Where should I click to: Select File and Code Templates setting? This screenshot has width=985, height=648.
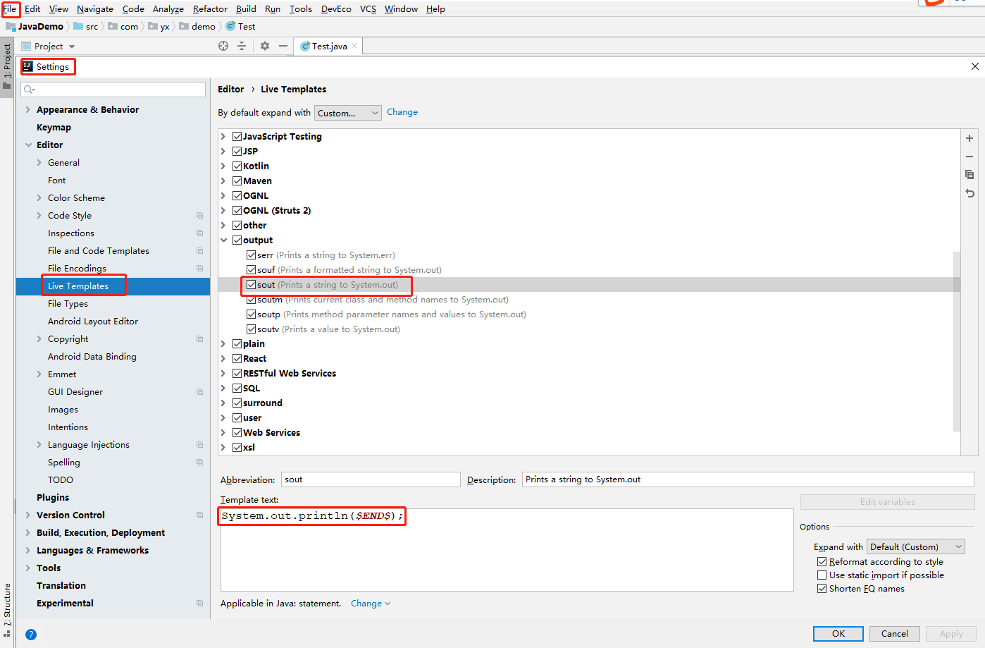pyautogui.click(x=99, y=251)
